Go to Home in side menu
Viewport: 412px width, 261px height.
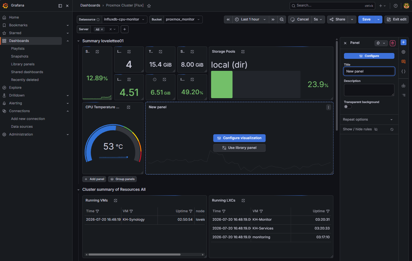14,18
